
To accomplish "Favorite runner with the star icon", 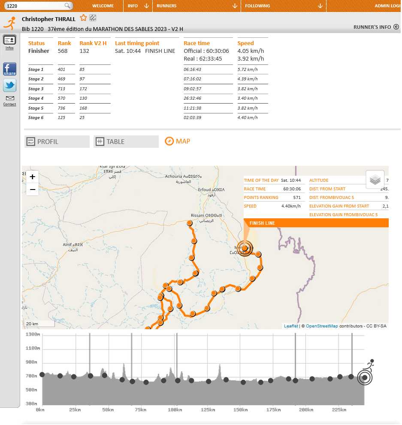I will point(83,18).
